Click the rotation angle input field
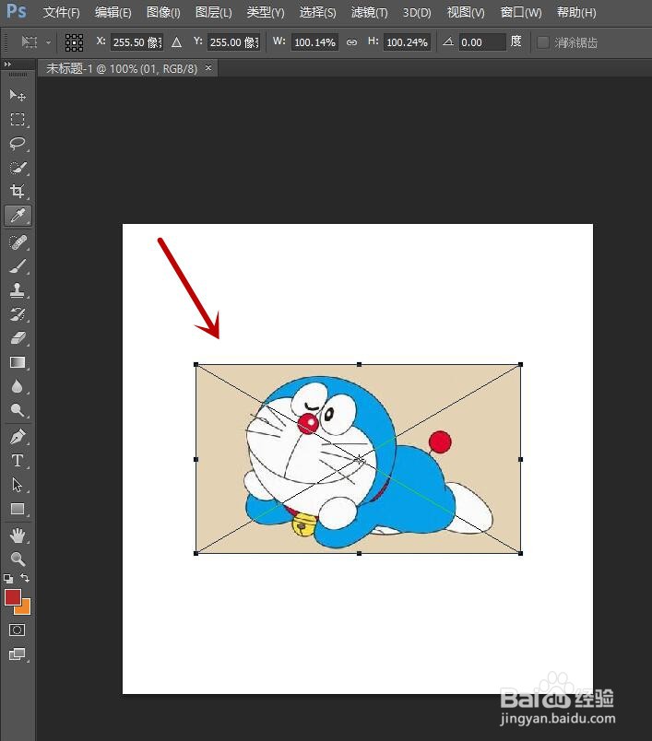 (x=482, y=42)
